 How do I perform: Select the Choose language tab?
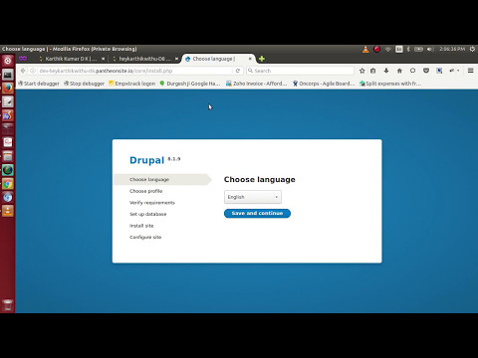[214, 59]
